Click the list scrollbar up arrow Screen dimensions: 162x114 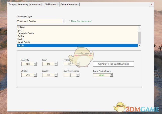pyautogui.click(x=139, y=27)
